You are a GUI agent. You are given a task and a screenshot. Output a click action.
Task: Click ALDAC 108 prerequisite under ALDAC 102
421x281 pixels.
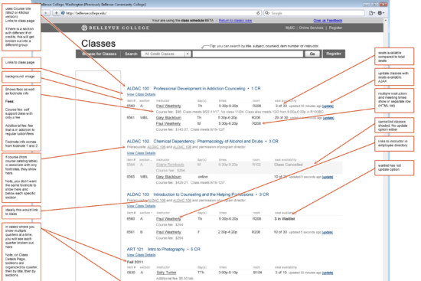[x=182, y=147]
